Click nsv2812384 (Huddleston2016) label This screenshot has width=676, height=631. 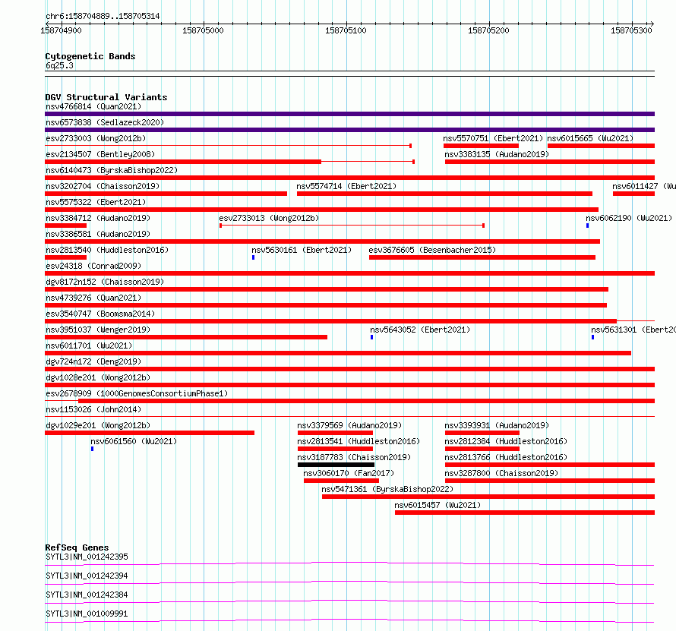(x=506, y=441)
